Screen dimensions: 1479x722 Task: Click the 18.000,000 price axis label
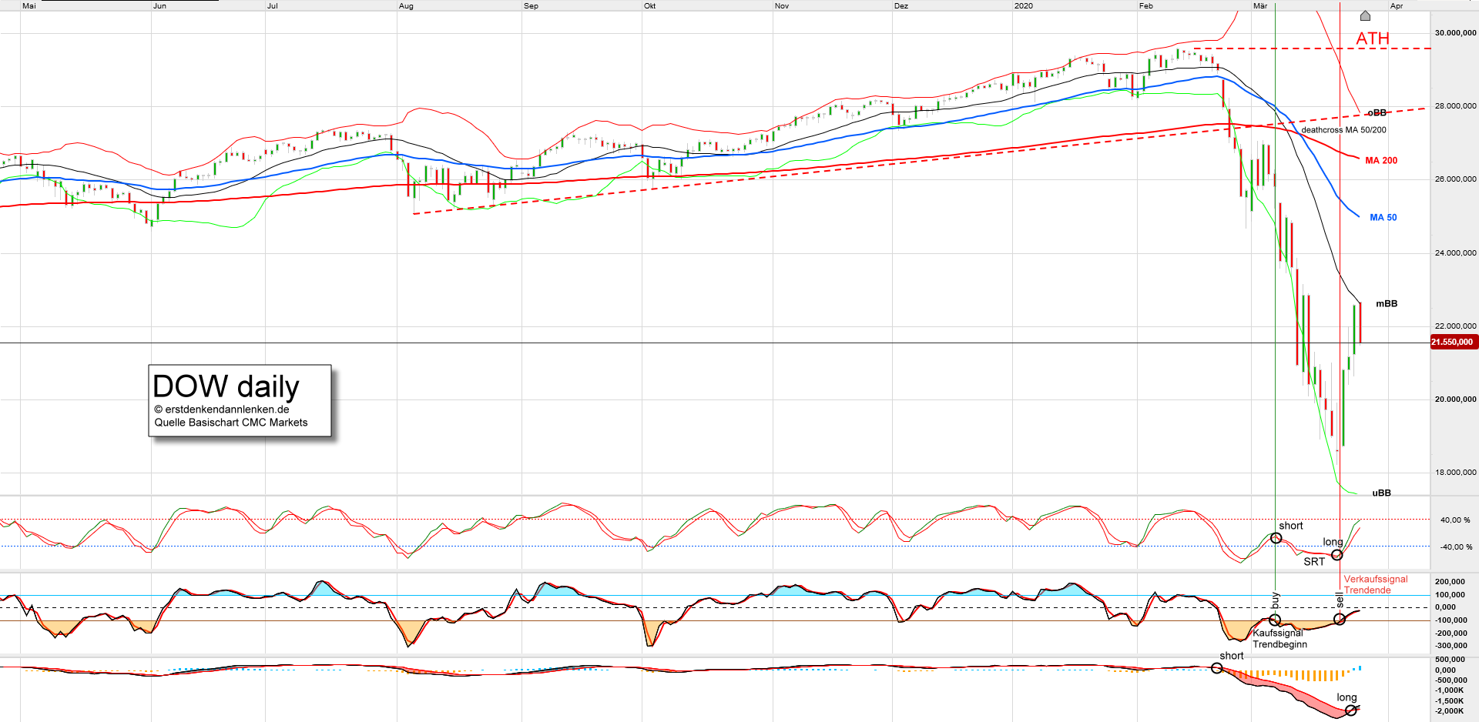click(x=1455, y=473)
